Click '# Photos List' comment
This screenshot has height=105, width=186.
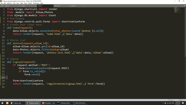click(x=16, y=40)
